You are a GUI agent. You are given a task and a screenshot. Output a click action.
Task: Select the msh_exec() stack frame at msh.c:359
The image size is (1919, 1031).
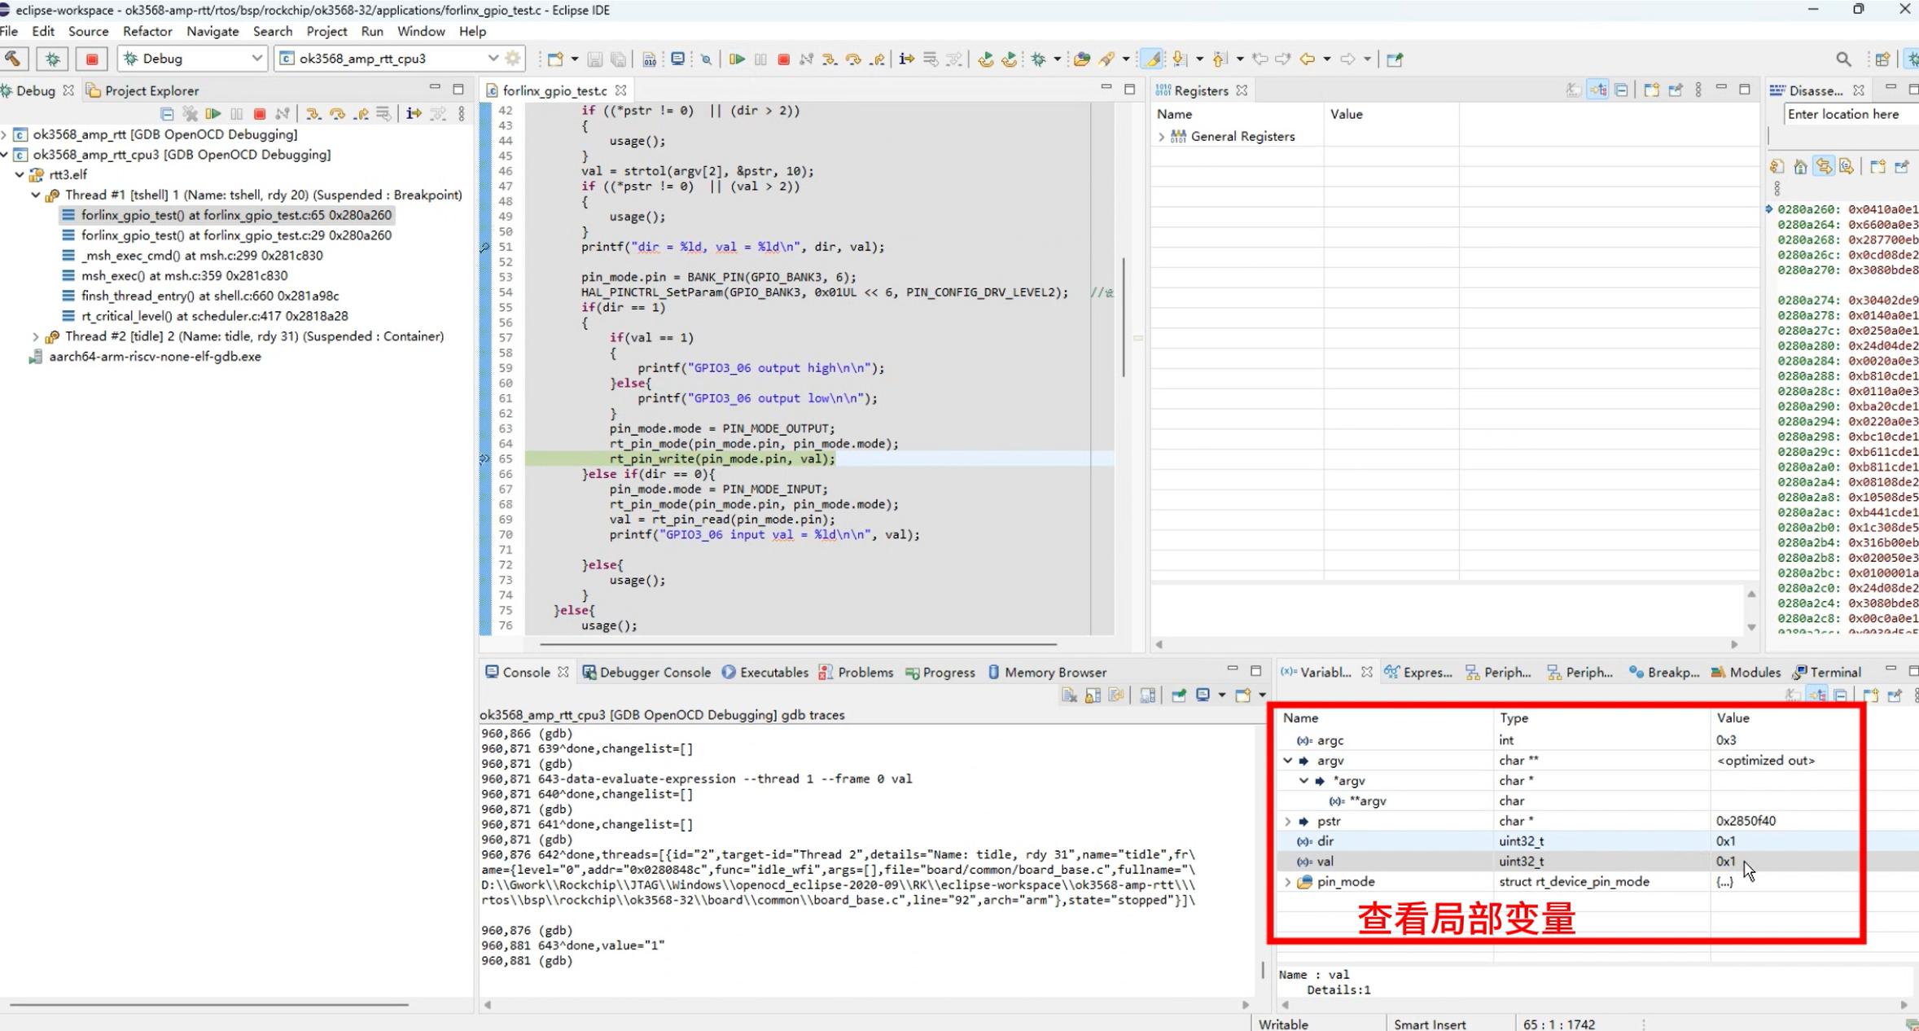tap(184, 275)
